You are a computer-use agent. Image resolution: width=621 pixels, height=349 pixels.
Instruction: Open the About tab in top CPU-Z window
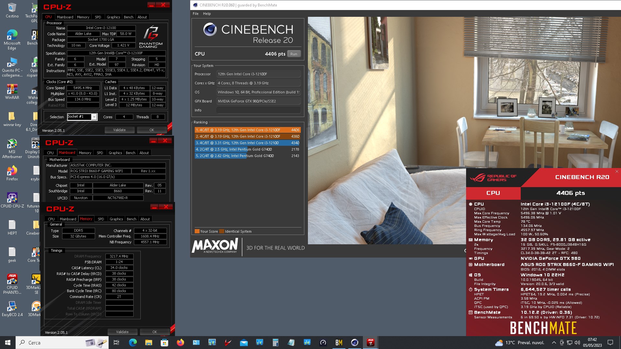point(142,17)
